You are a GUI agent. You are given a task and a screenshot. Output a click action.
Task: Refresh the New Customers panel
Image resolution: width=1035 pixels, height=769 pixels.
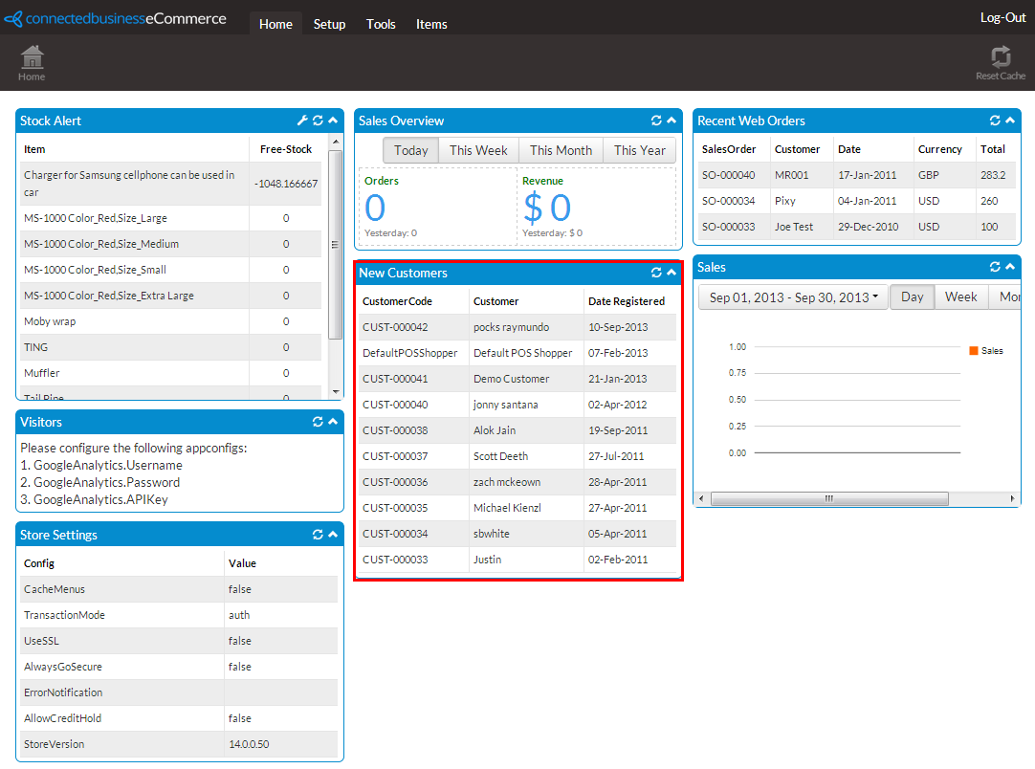coord(656,273)
